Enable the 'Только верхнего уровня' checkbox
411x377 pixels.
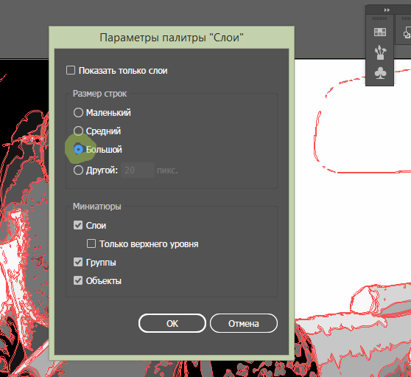tap(91, 243)
